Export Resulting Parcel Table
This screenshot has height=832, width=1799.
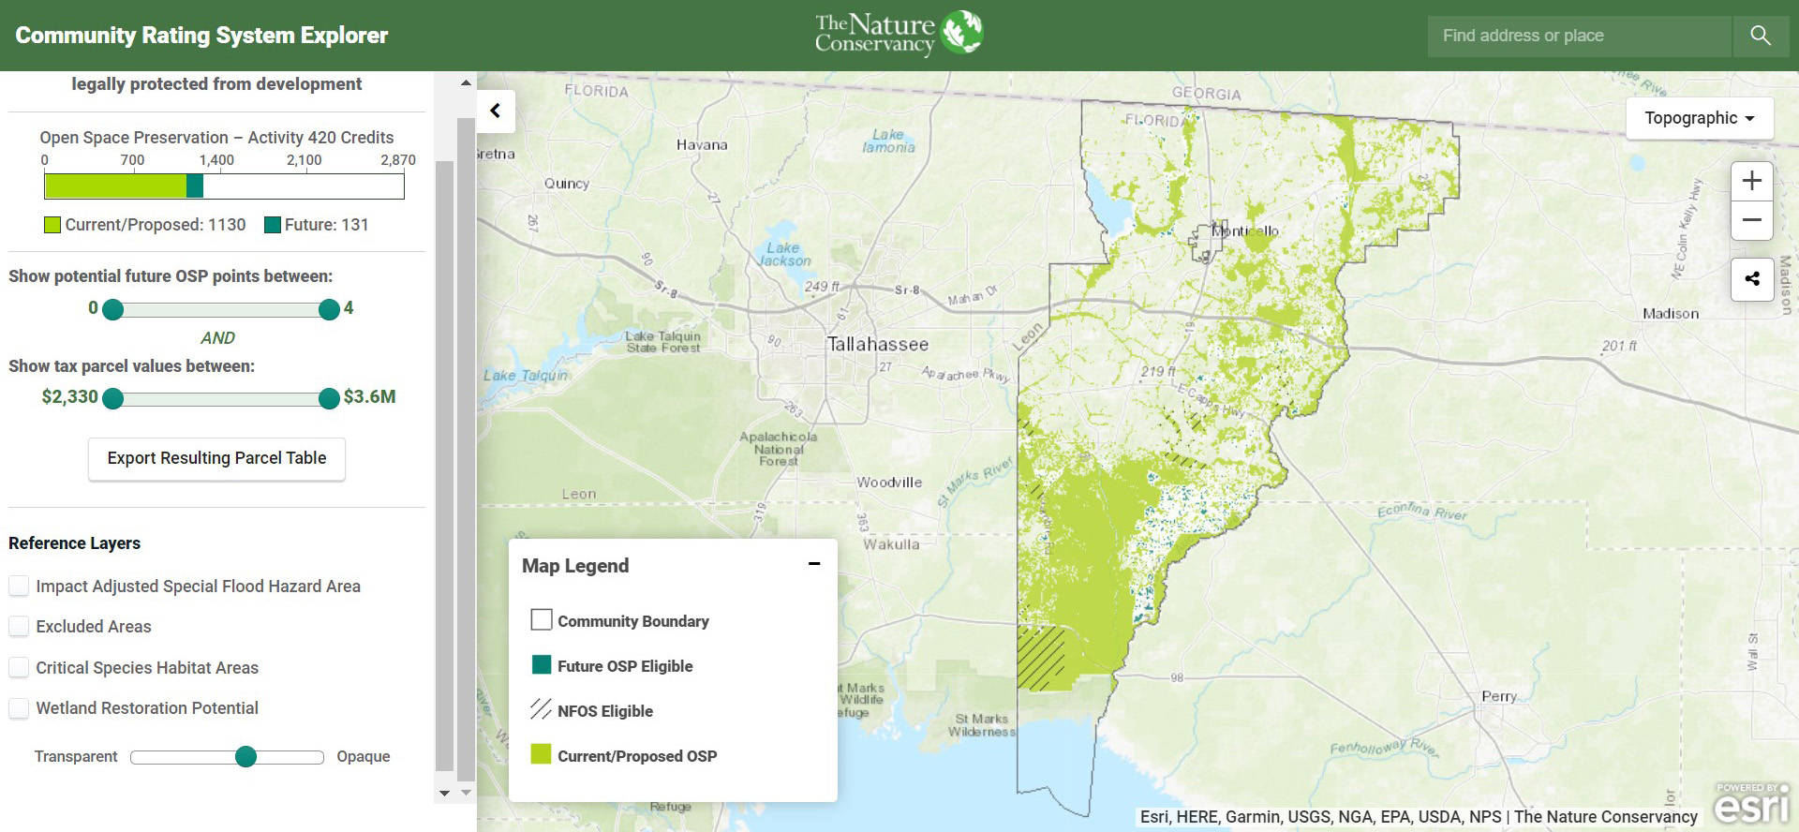pos(216,458)
